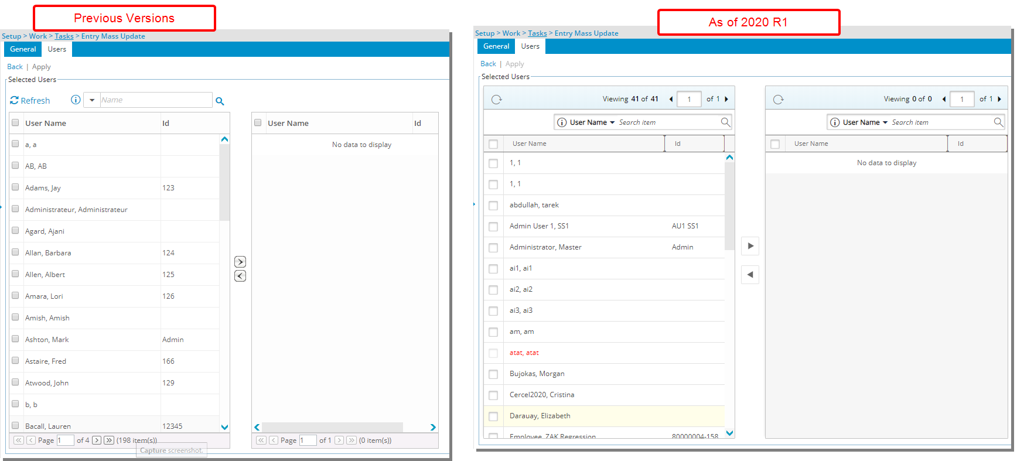This screenshot has width=1017, height=461.
Task: Click Tasks breadcrumb link in Previous Versions
Action: [x=64, y=36]
